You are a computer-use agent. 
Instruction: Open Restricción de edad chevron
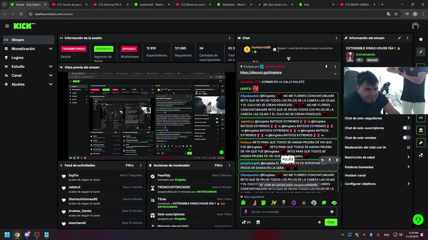pos(408,157)
